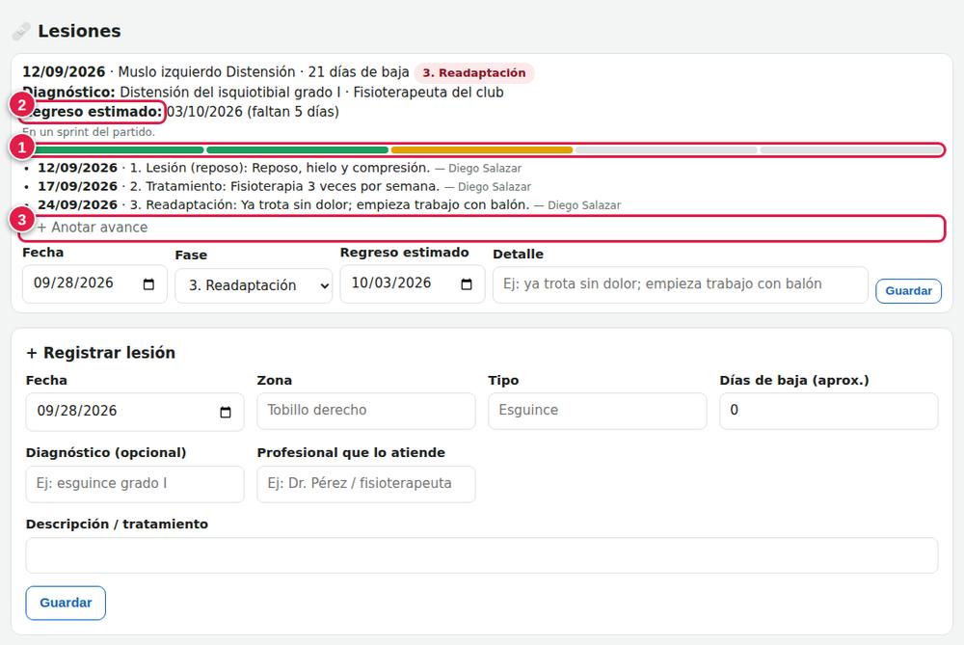964x645 pixels.
Task: Edit the Días de baja (aprox.) value
Action: coord(829,411)
